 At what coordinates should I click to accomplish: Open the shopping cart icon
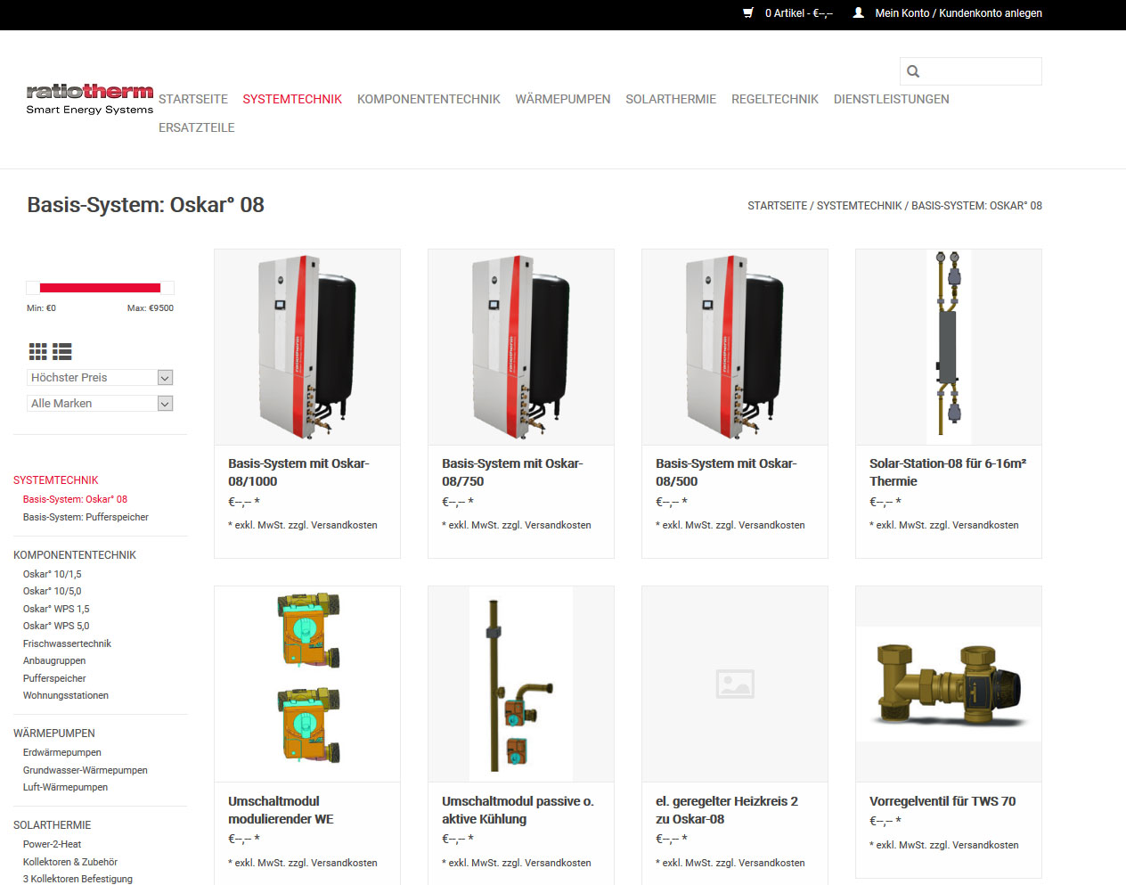pos(748,13)
